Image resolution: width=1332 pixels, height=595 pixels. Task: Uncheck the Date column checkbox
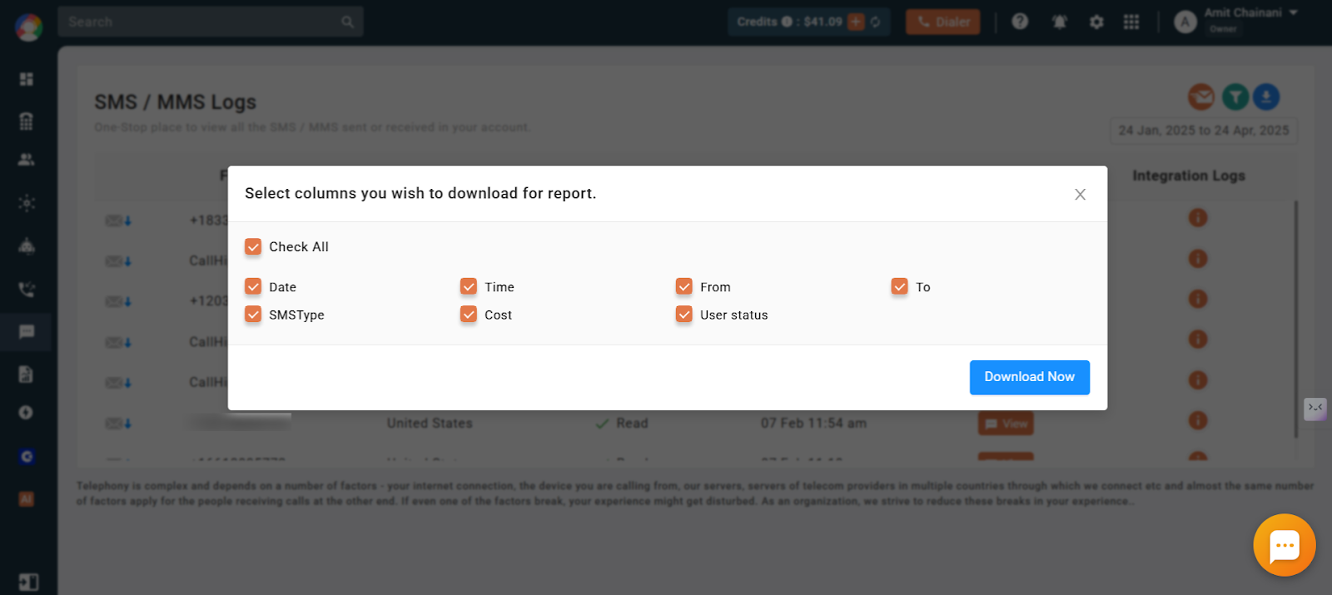tap(253, 287)
